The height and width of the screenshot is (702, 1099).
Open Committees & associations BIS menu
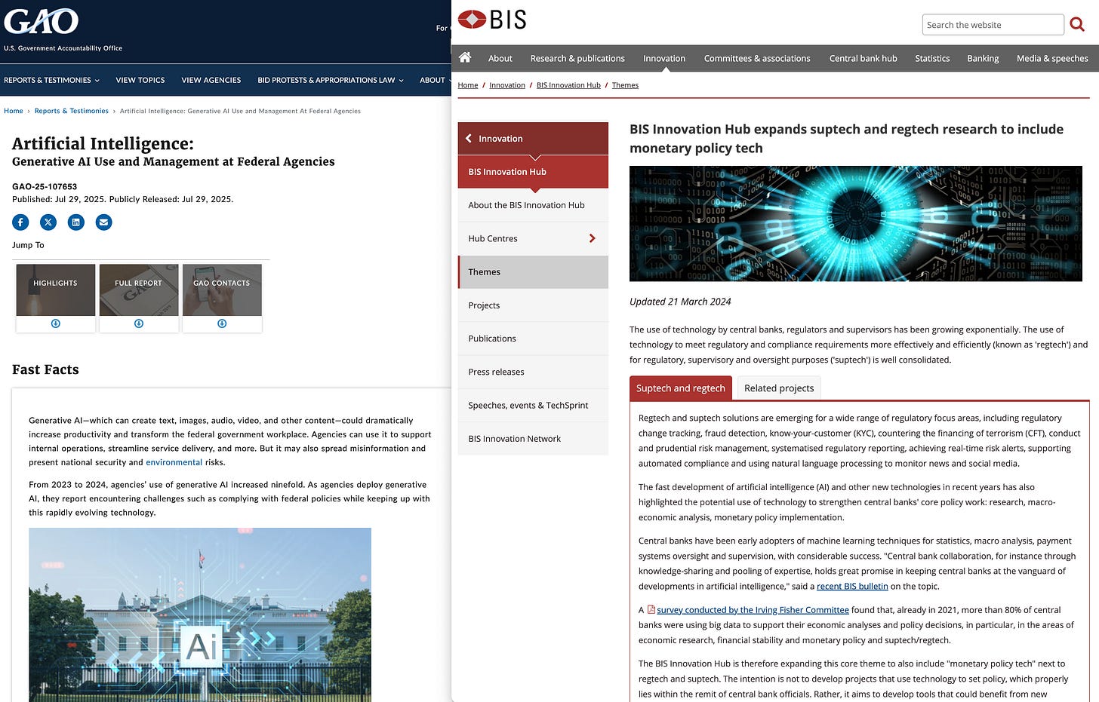pyautogui.click(x=757, y=58)
